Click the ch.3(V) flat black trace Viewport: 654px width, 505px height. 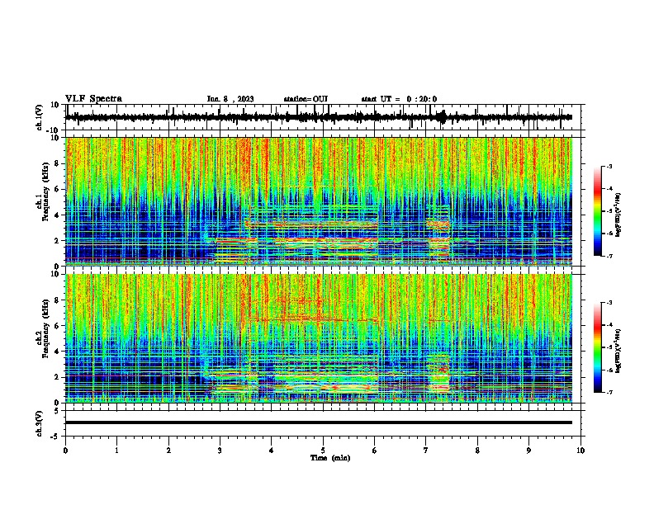click(x=319, y=422)
